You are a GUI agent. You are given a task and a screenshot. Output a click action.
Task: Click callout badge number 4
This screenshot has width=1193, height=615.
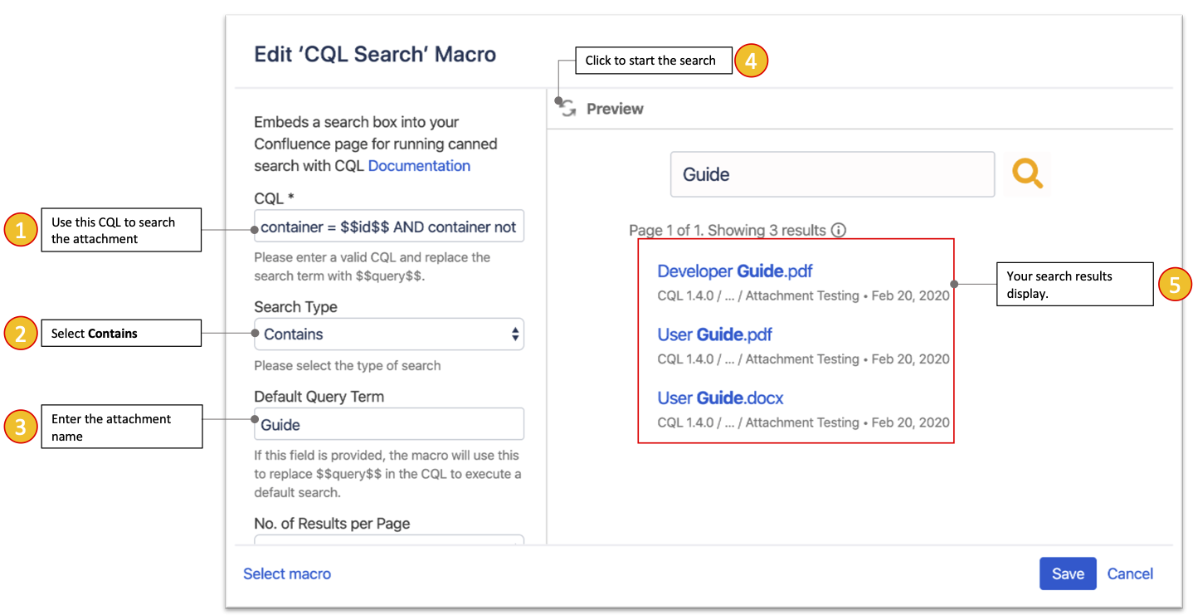pos(751,60)
